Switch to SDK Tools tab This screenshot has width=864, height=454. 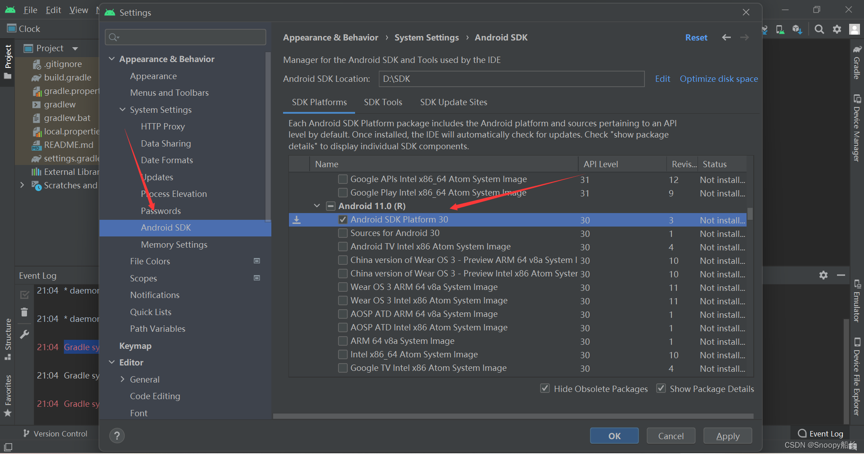pyautogui.click(x=383, y=102)
